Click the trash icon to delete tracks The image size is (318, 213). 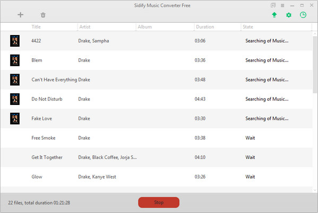click(x=43, y=15)
